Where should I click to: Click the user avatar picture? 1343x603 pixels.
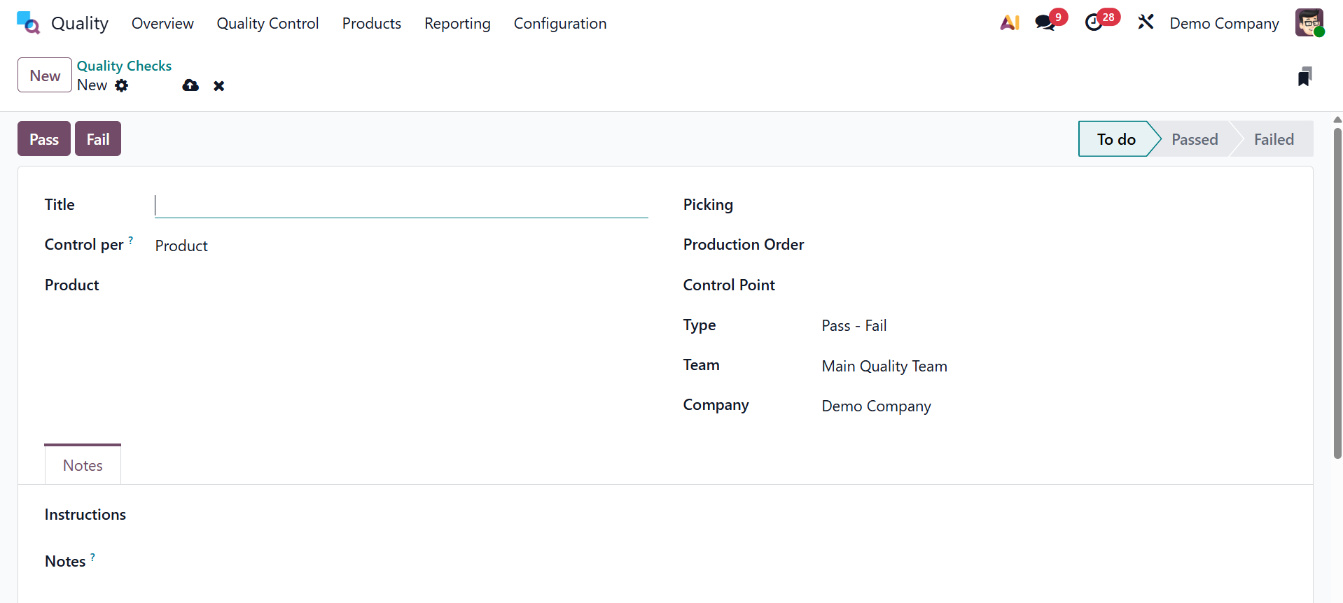tap(1309, 23)
